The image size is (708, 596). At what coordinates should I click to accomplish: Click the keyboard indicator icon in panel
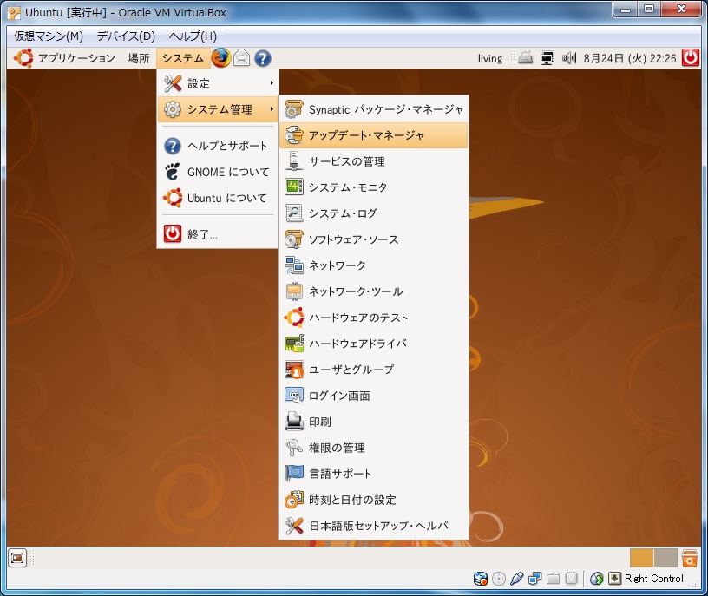(525, 58)
